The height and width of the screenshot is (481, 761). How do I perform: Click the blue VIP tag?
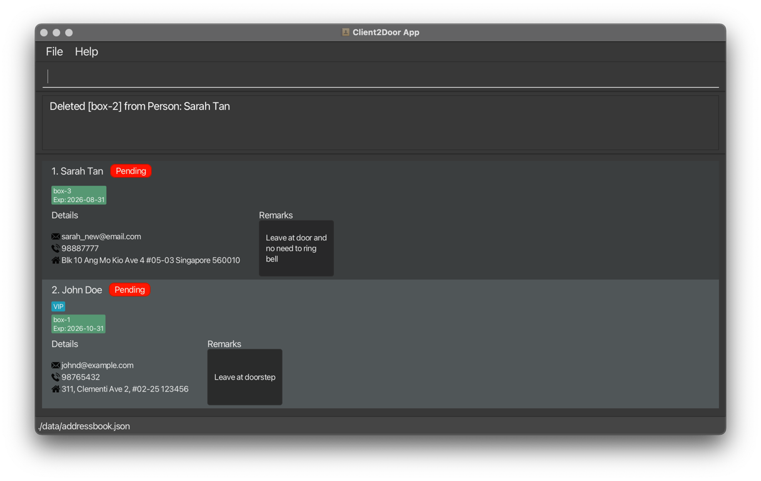coord(58,306)
